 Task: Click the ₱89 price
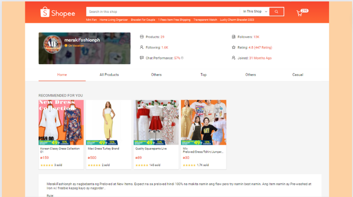pyautogui.click(x=139, y=158)
